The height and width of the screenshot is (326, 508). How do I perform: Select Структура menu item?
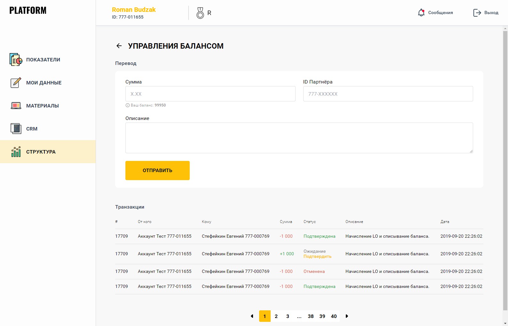[48, 152]
